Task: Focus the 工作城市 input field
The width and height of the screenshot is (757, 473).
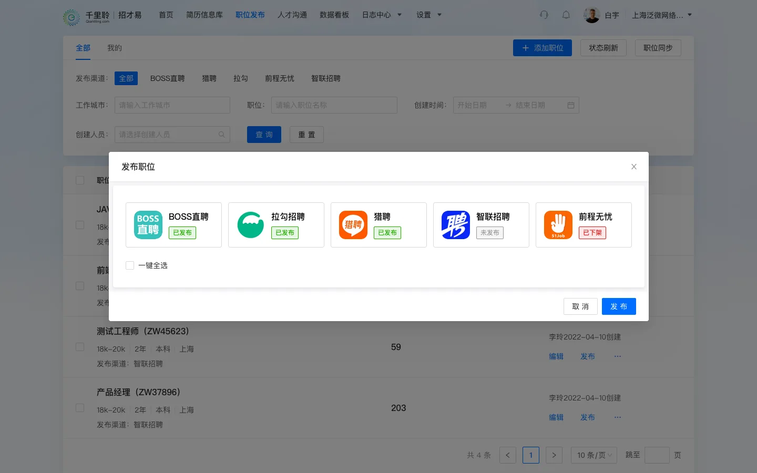Action: point(172,105)
